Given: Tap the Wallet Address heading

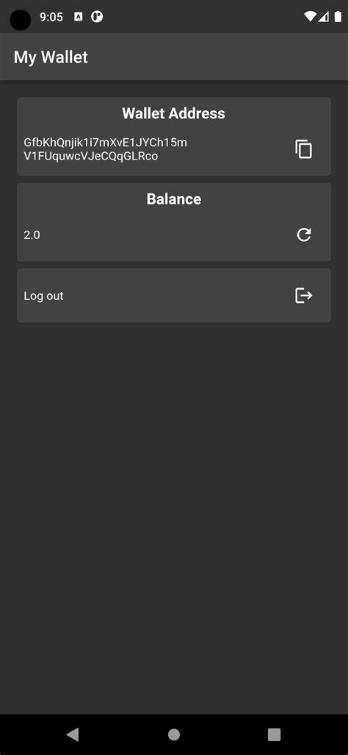Looking at the screenshot, I should click(x=173, y=113).
